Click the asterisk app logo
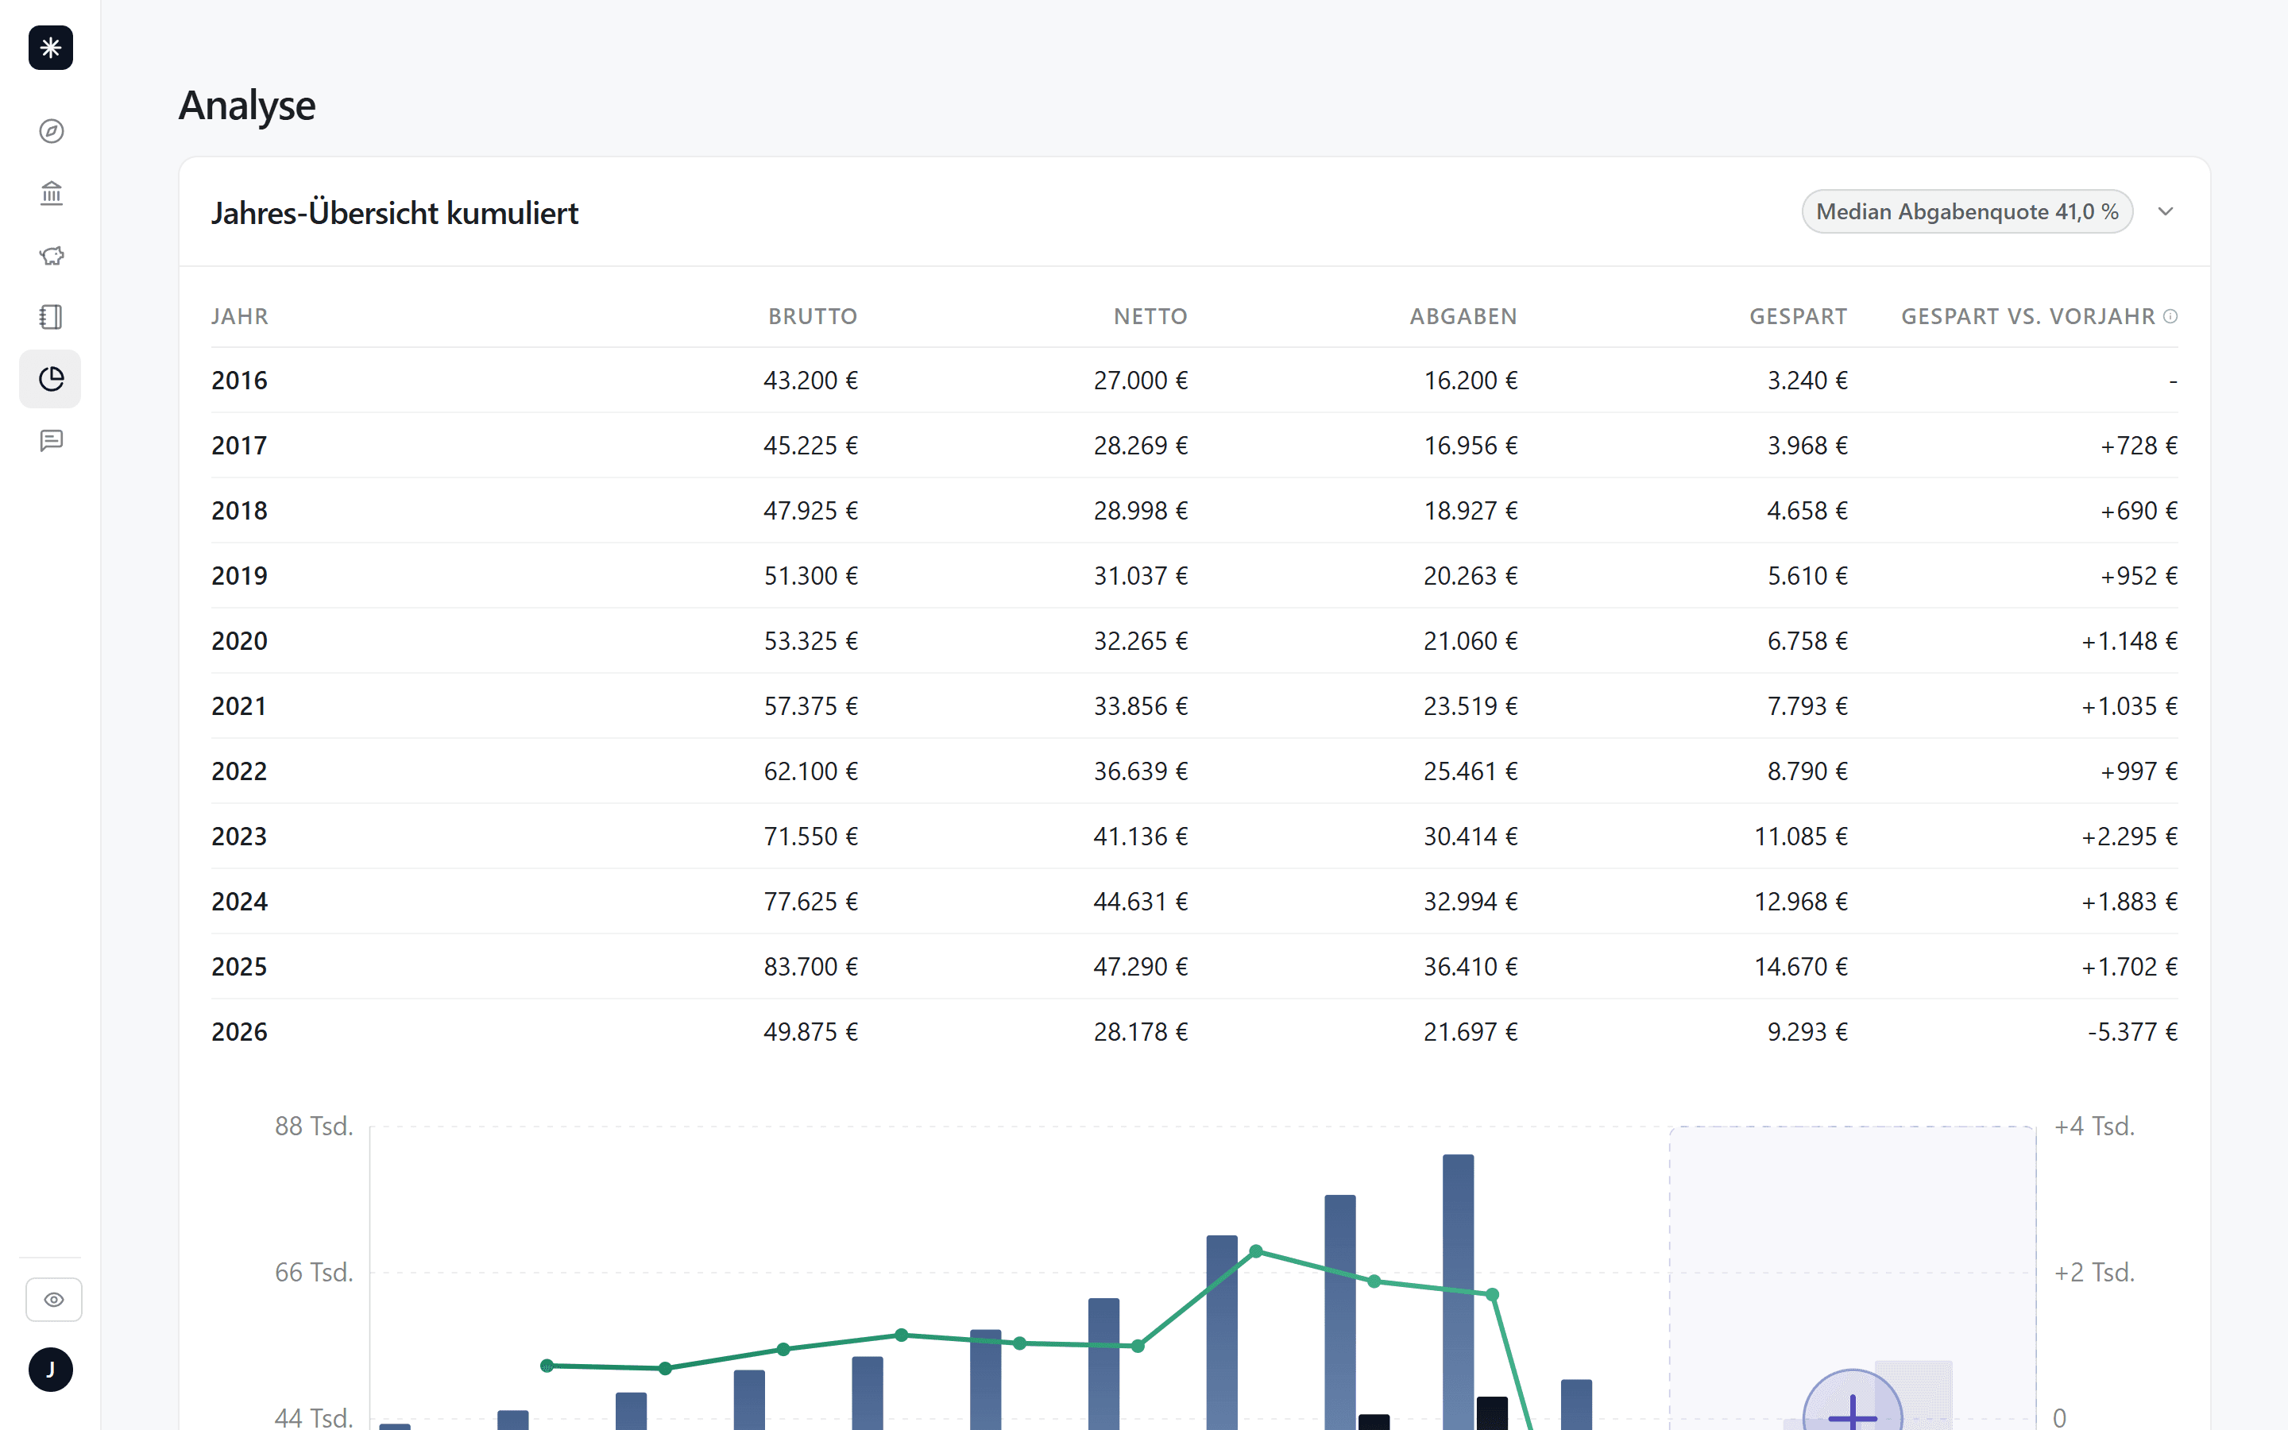The width and height of the screenshot is (2288, 1430). 51,48
